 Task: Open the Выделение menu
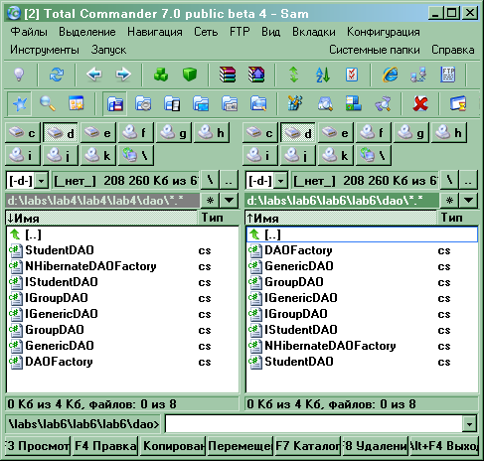[87, 32]
